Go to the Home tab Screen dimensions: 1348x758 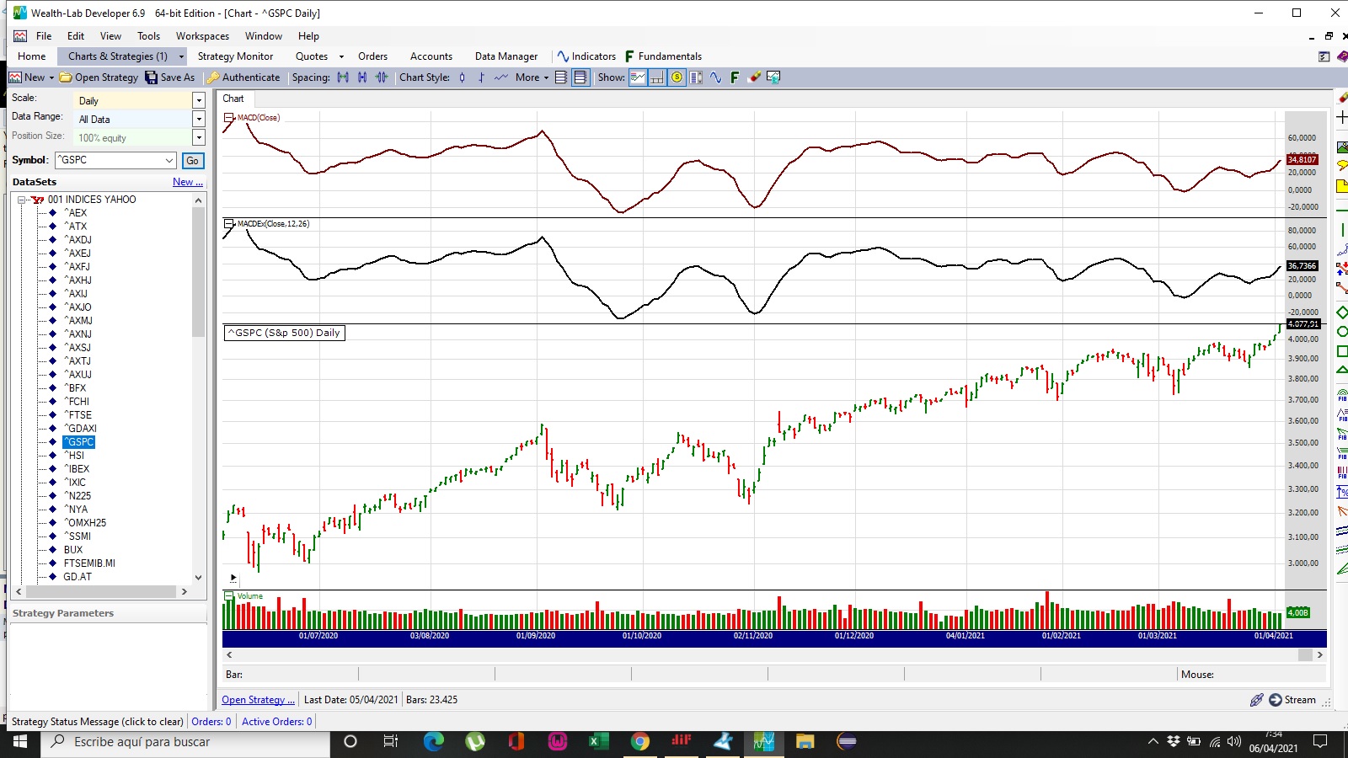click(32, 56)
